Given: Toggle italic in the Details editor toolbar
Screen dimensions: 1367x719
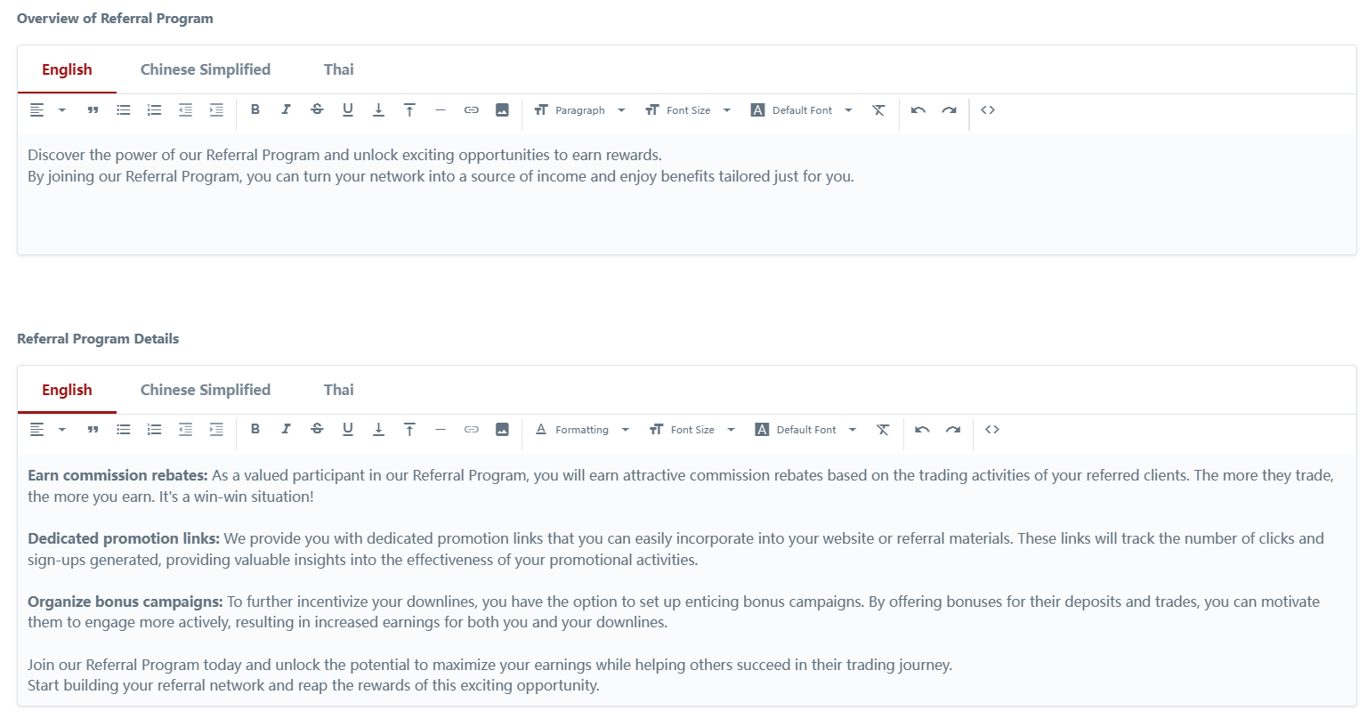Looking at the screenshot, I should pos(286,430).
